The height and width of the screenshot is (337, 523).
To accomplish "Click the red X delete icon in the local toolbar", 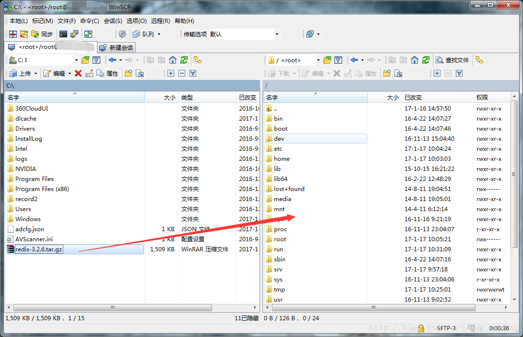I will click(x=78, y=73).
